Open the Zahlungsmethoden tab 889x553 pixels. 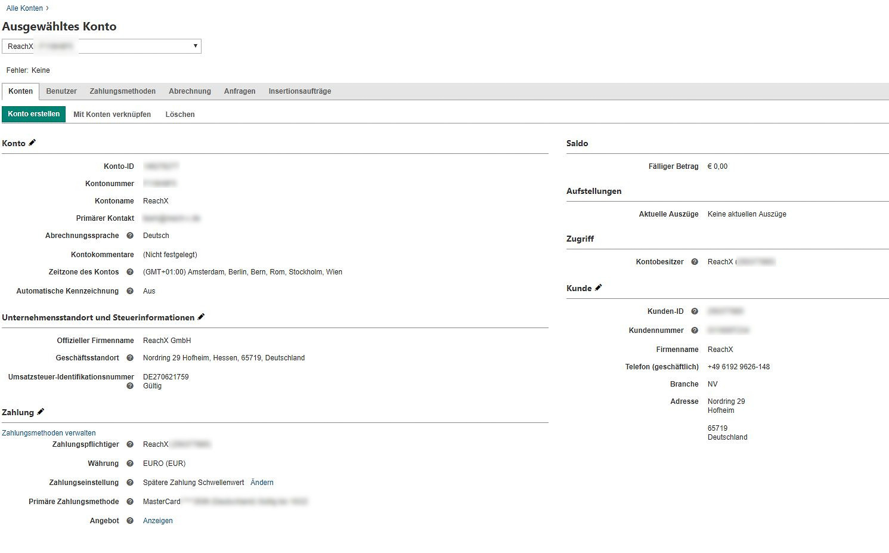(123, 91)
